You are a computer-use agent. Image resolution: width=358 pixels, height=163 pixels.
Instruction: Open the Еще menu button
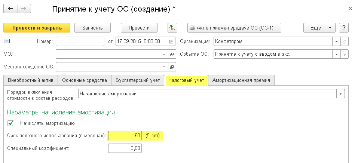pos(319,28)
